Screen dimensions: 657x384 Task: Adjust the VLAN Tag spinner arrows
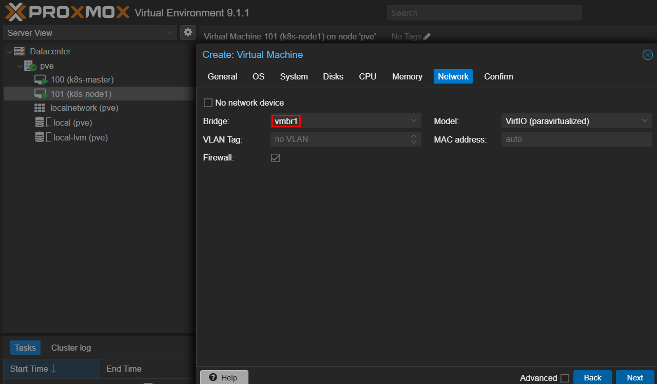pos(414,139)
